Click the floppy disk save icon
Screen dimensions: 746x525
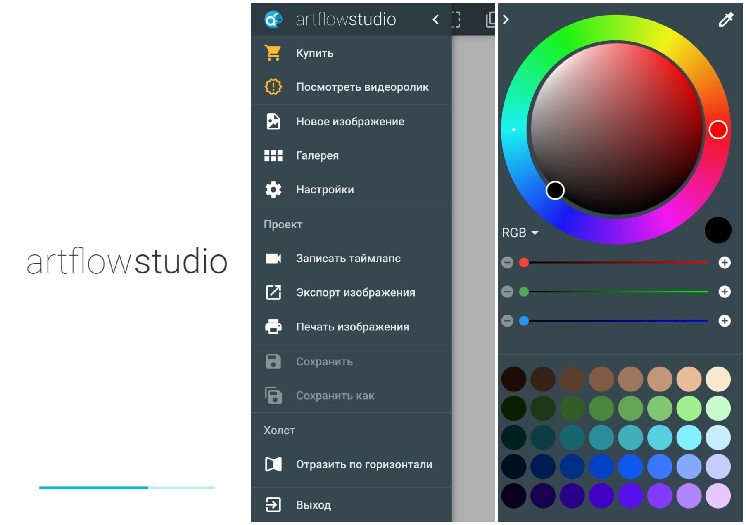pyautogui.click(x=273, y=361)
